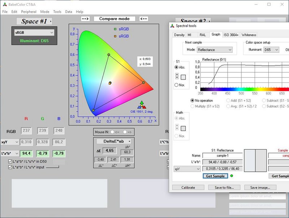The height and width of the screenshot is (218, 289).
Task: Select the No operation radio button
Action: [x=192, y=101]
